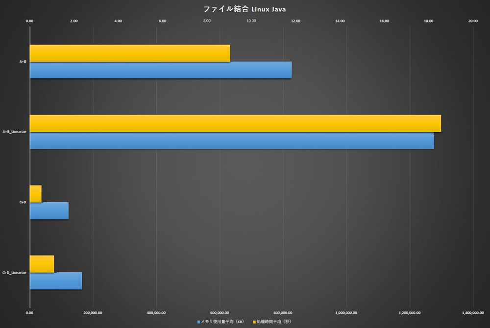Click the C+D category axis label
The width and height of the screenshot is (490, 328).
(x=23, y=202)
